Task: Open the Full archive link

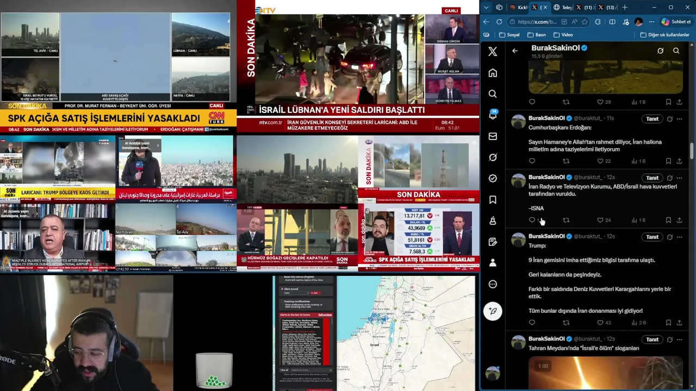Action: 325,315
